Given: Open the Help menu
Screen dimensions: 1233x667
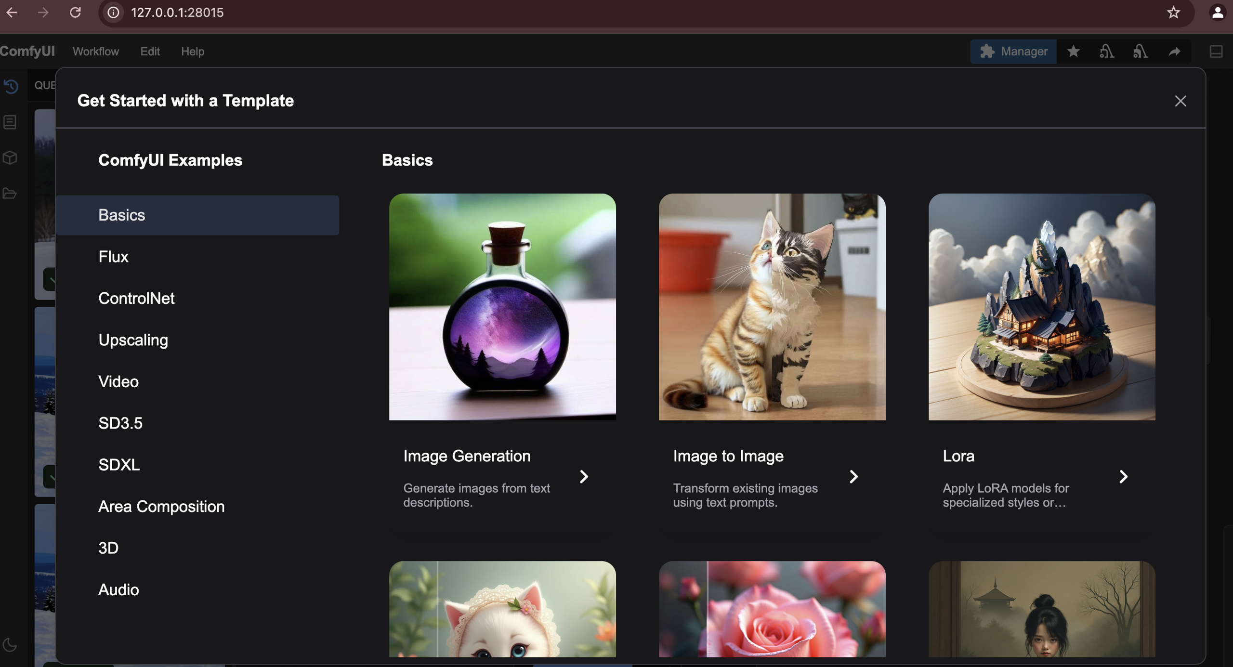Looking at the screenshot, I should pos(193,52).
